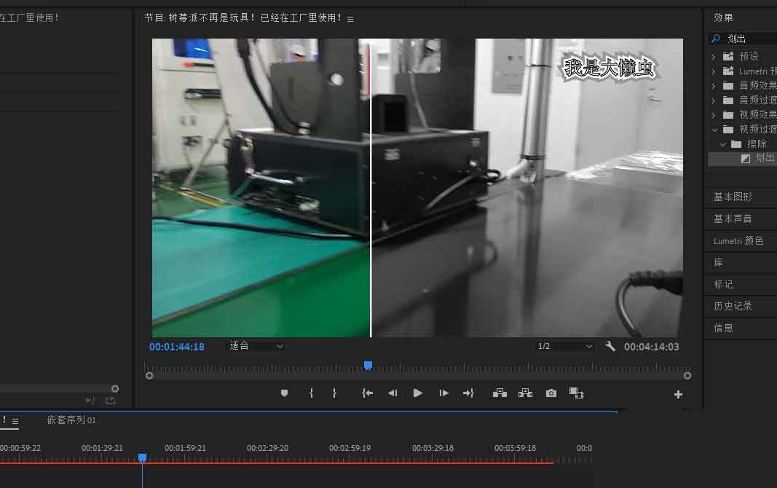The height and width of the screenshot is (488, 777).
Task: Click the Mark Out bracket icon
Action: (x=334, y=393)
